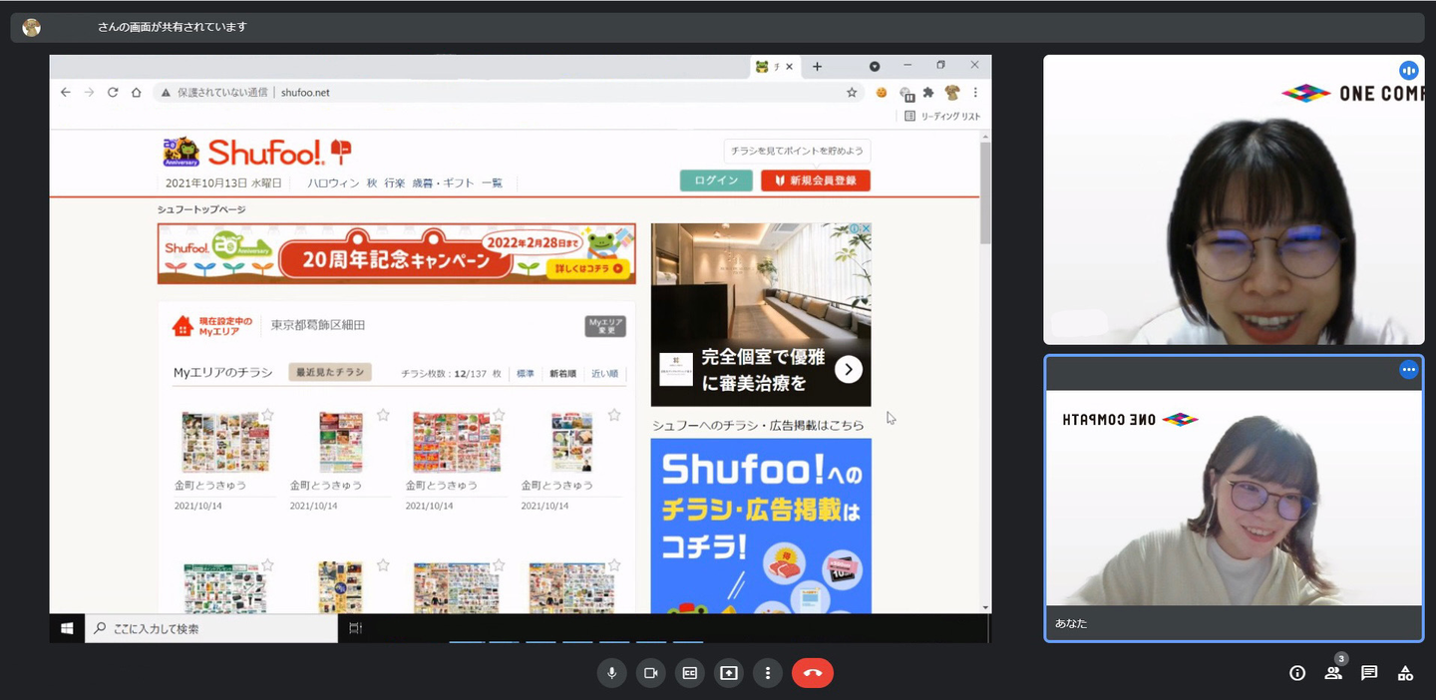Click the scrollbar down arrow in shared browser
1436x700 pixels.
(985, 607)
